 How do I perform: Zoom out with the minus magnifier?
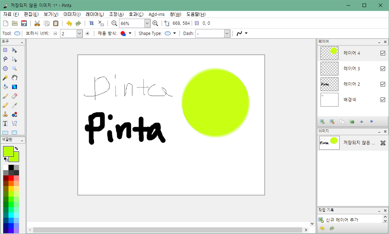114,23
